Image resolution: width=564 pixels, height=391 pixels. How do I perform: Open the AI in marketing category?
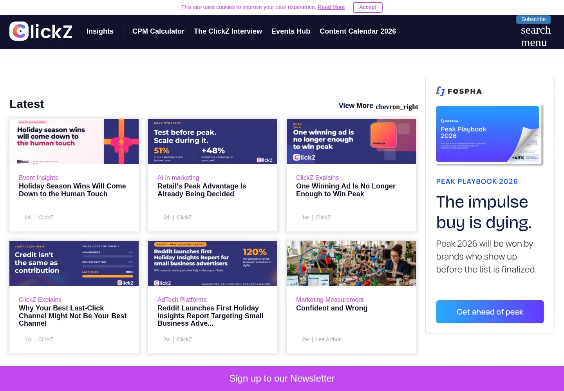pyautogui.click(x=178, y=178)
